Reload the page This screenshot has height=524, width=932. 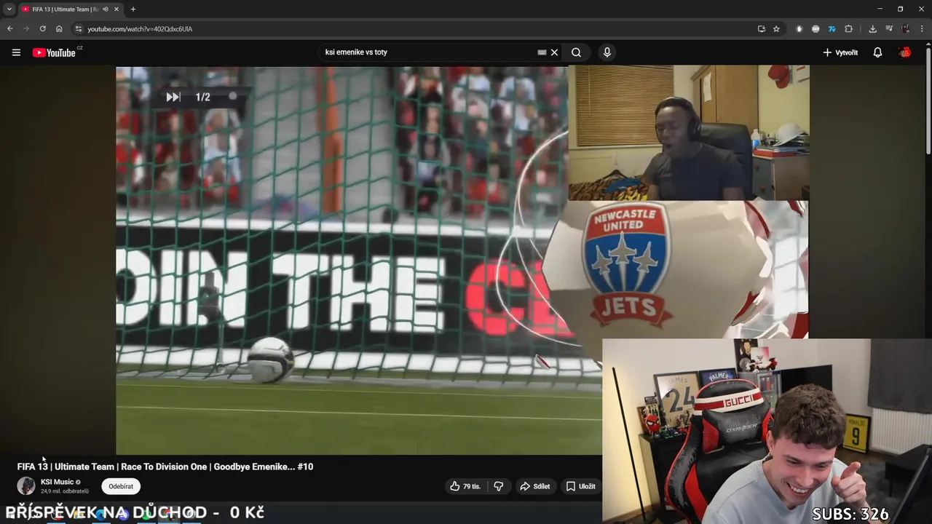pyautogui.click(x=42, y=28)
